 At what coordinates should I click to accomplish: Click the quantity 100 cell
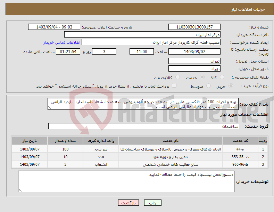[65, 149]
